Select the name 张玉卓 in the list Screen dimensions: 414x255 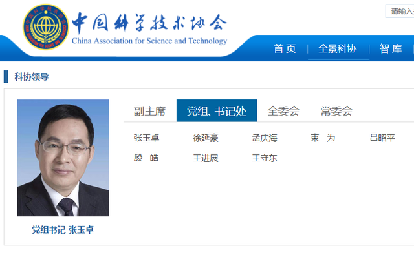146,138
